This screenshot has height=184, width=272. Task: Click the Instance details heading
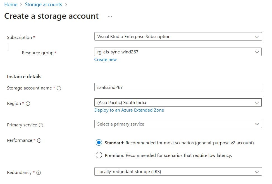pos(24,77)
